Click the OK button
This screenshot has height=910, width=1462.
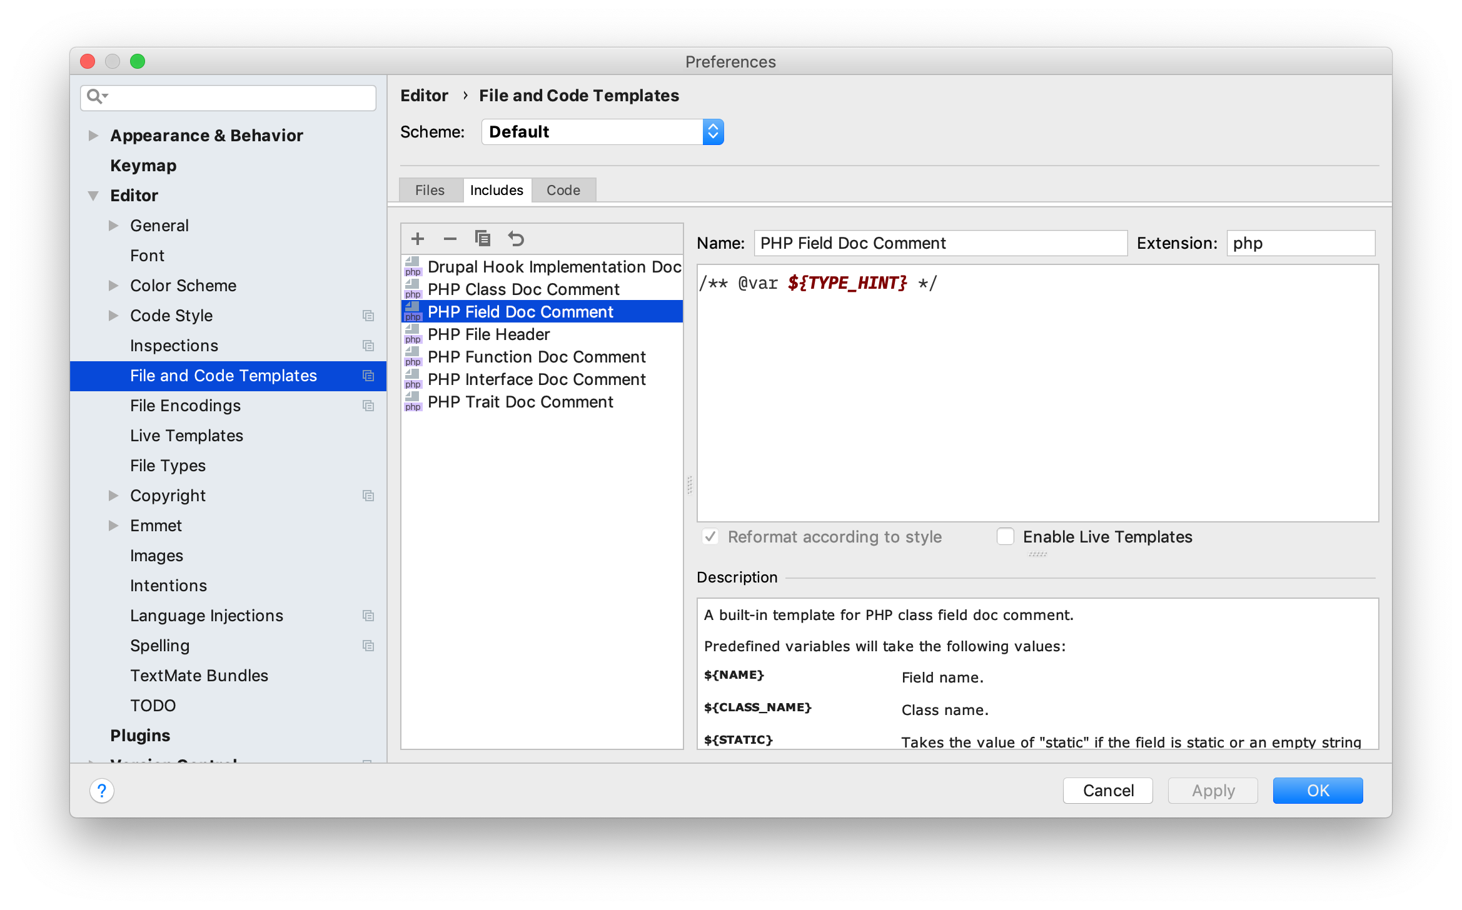(x=1318, y=791)
